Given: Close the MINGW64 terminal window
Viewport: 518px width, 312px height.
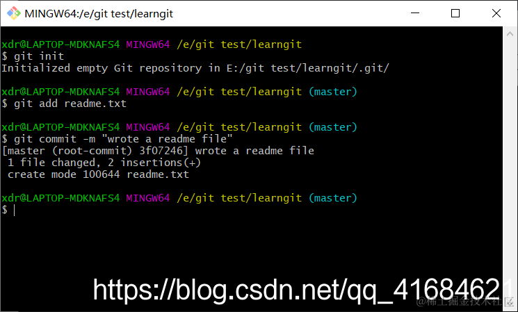Looking at the screenshot, I should pos(496,13).
